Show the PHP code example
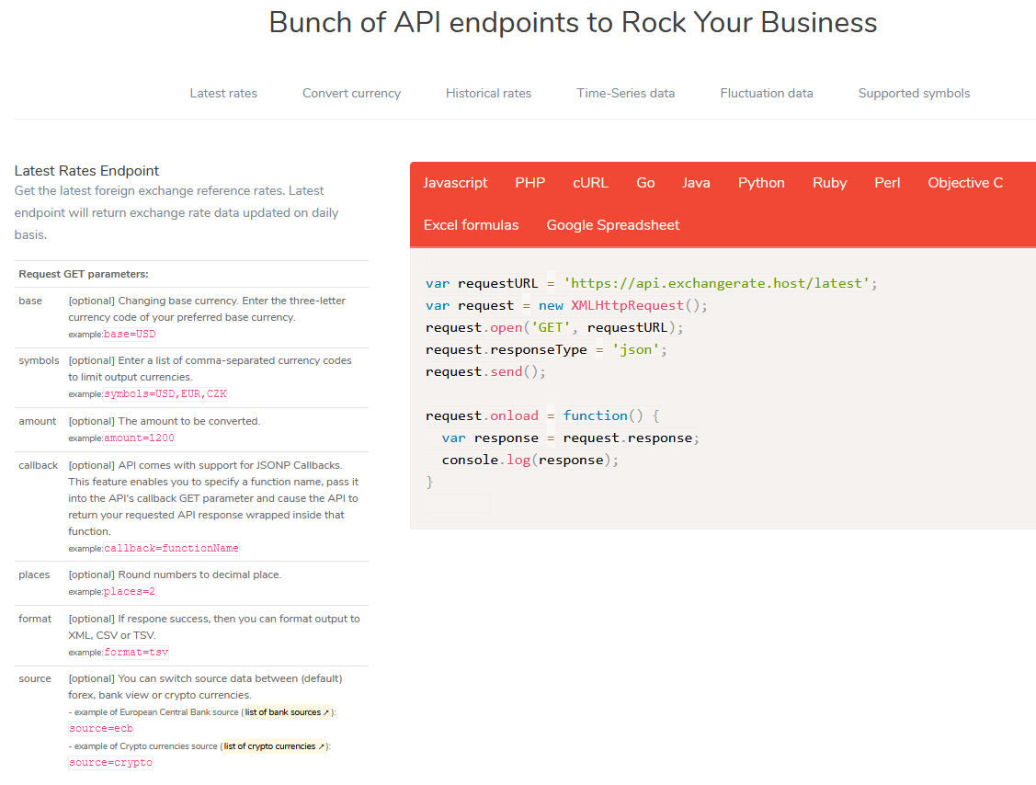This screenshot has width=1036, height=785. click(x=529, y=182)
